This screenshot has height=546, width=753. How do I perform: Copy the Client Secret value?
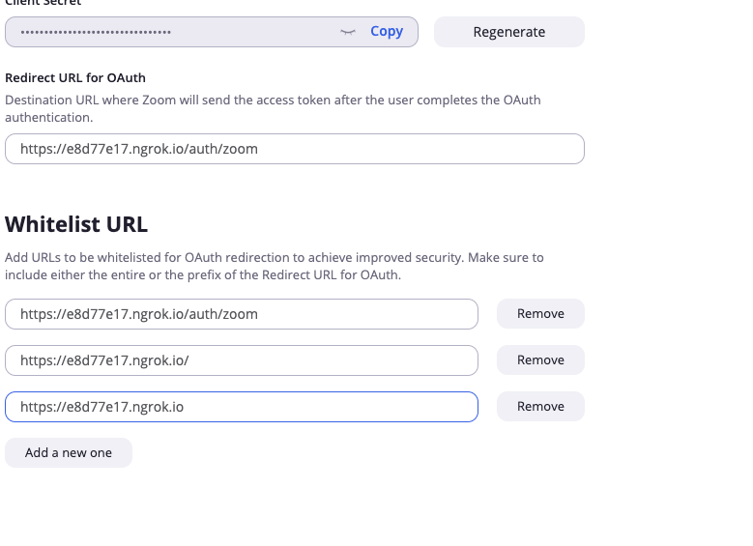[387, 31]
